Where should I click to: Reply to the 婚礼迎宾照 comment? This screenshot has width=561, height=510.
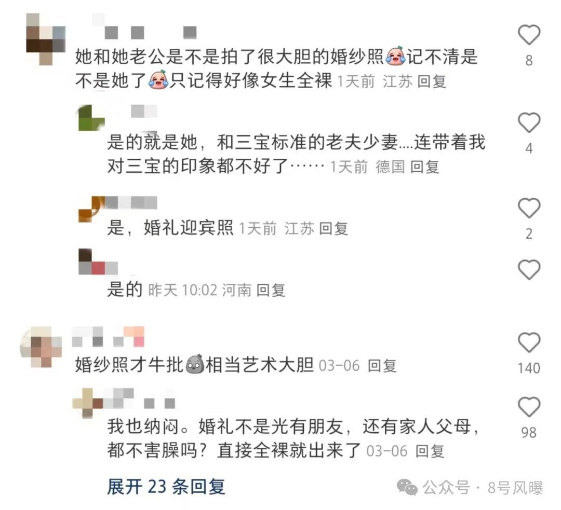pos(333,228)
